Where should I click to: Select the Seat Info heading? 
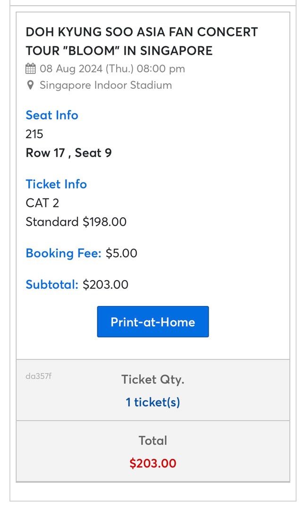coord(52,115)
